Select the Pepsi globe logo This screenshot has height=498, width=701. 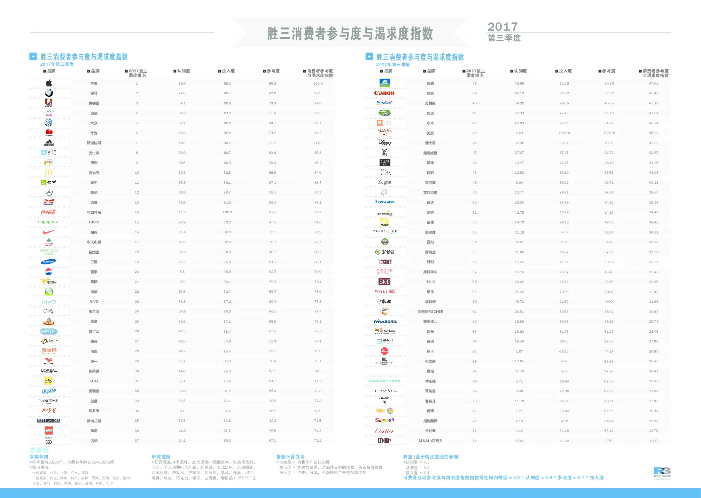pos(49,272)
